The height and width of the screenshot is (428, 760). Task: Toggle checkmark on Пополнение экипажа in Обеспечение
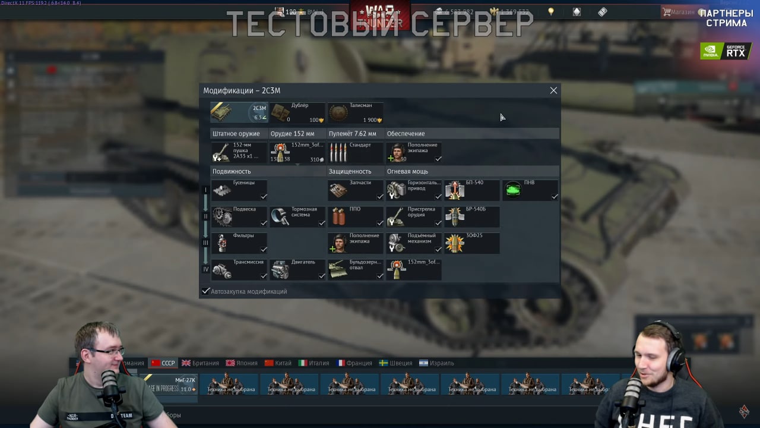(438, 159)
